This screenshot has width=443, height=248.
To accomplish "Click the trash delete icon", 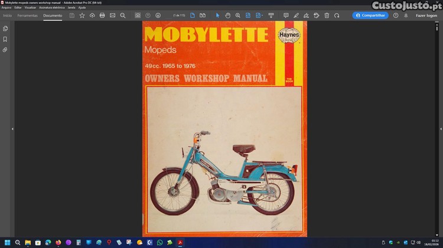I will [x=327, y=15].
